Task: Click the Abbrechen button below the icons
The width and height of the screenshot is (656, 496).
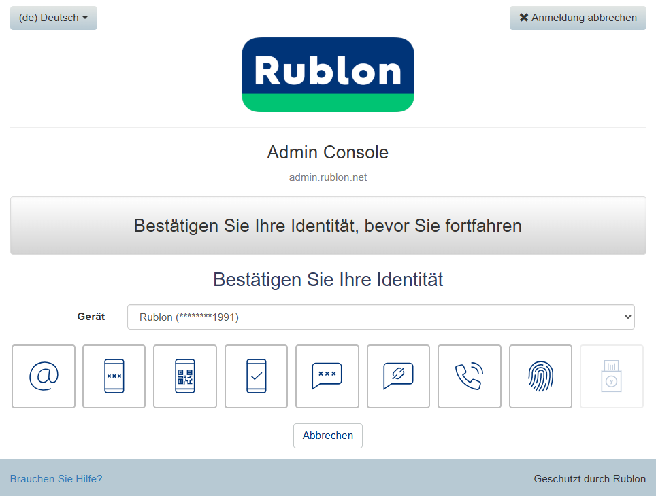Action: (x=327, y=436)
